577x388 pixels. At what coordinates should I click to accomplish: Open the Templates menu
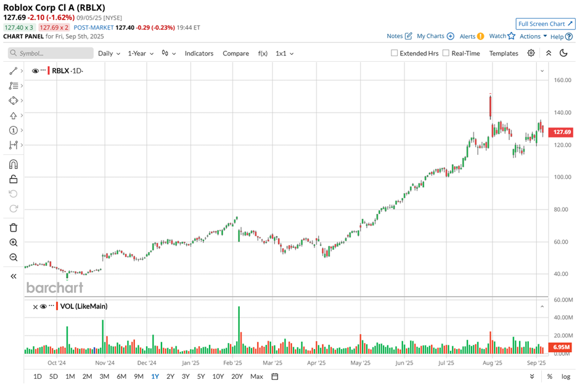pos(504,54)
